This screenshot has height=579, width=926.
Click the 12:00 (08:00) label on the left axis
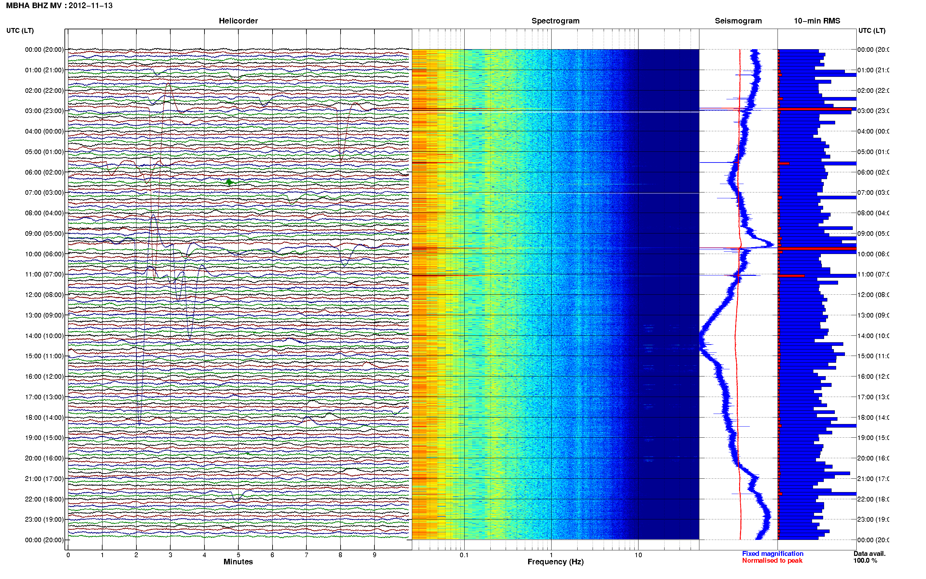pos(44,295)
